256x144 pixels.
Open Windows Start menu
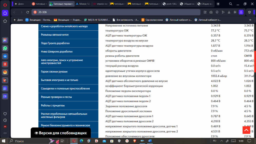click(3, 141)
